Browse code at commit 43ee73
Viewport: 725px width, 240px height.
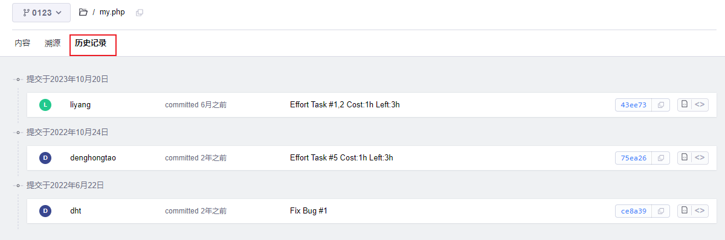click(700, 104)
